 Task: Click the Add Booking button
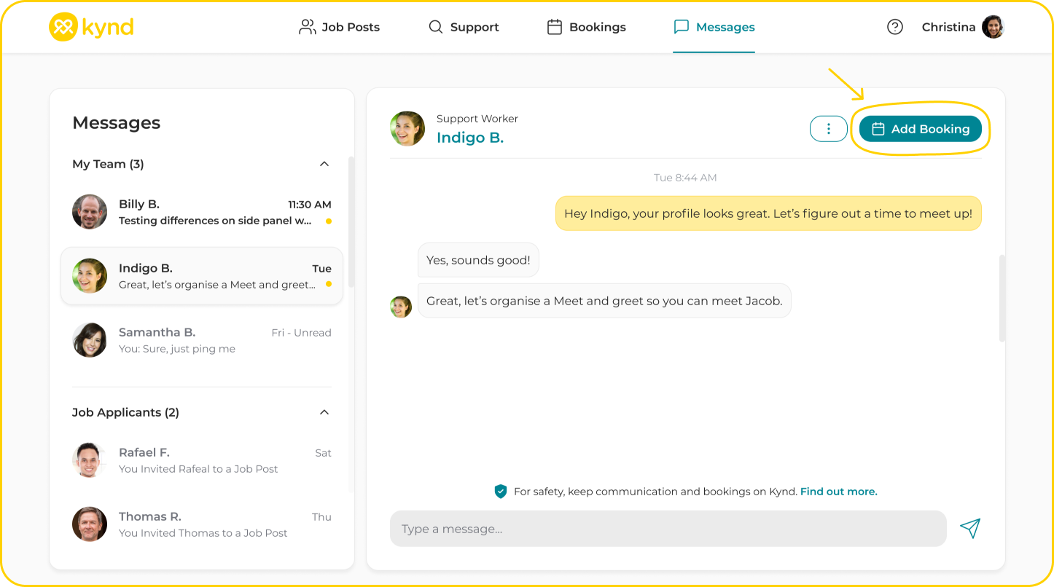tap(920, 129)
